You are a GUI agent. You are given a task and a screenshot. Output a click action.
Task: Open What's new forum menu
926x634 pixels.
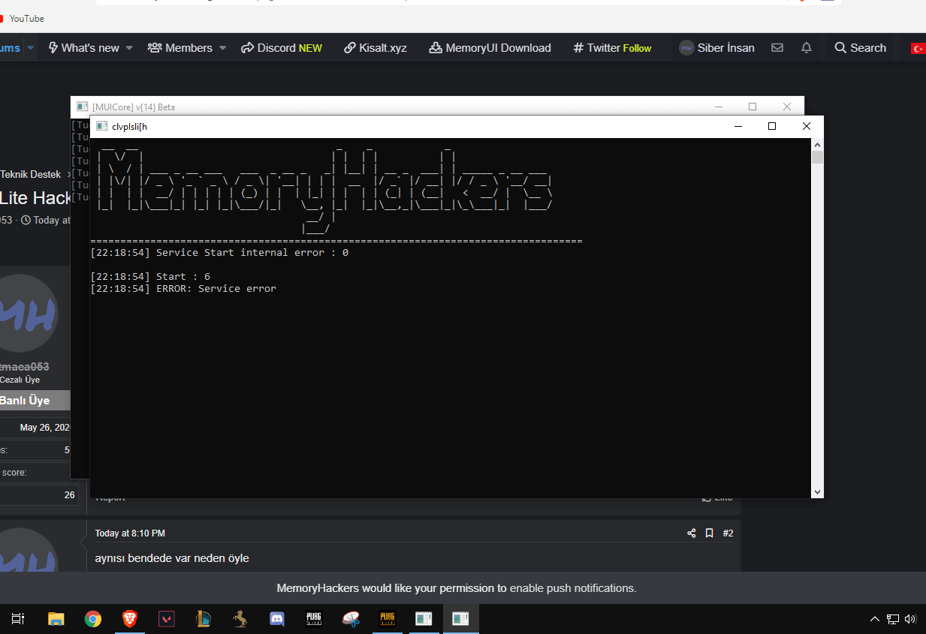[83, 47]
